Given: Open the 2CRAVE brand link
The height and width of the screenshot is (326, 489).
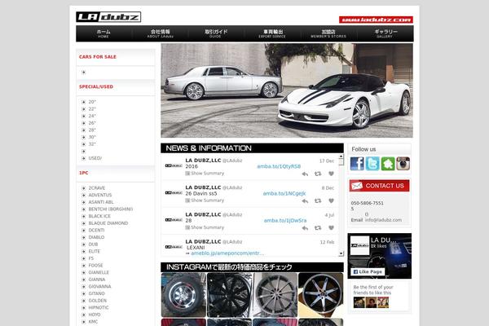Looking at the screenshot, I should click(97, 188).
